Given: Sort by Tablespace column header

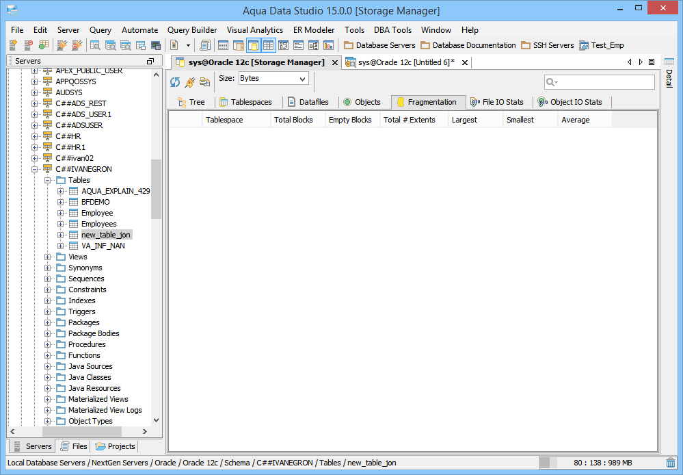Looking at the screenshot, I should [x=236, y=120].
